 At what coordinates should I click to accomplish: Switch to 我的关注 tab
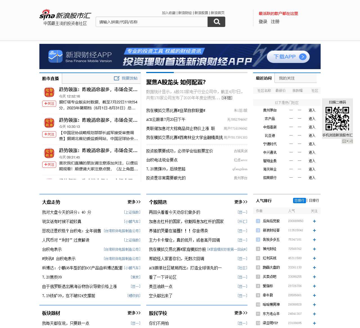coord(287,78)
